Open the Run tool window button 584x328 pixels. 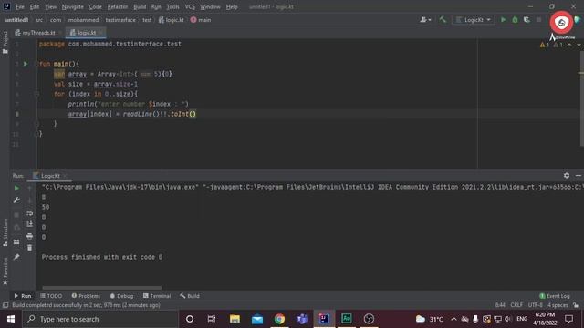22,296
